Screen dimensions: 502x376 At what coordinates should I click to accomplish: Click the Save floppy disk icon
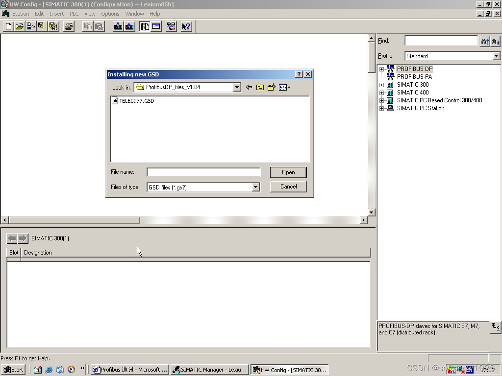[41, 26]
